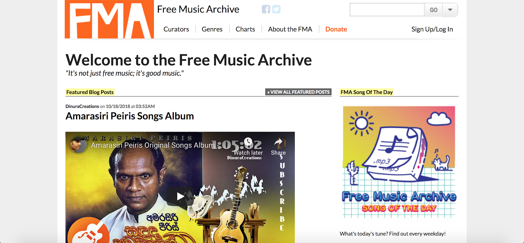The height and width of the screenshot is (243, 524).
Task: Click Sign Up/Log In link
Action: pos(432,29)
